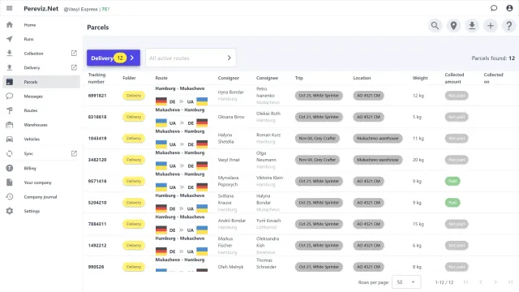The width and height of the screenshot is (519, 292).
Task: Open the chat messages icon in header
Action: pos(494,8)
